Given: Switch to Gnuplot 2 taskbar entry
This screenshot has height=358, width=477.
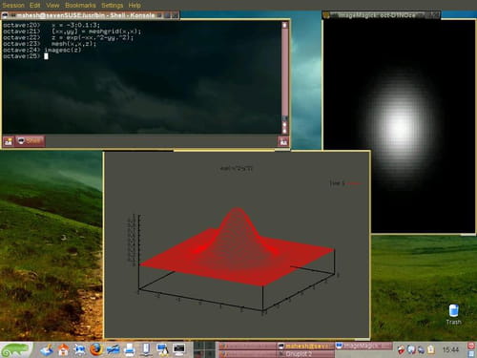Looking at the screenshot, I should click(305, 354).
